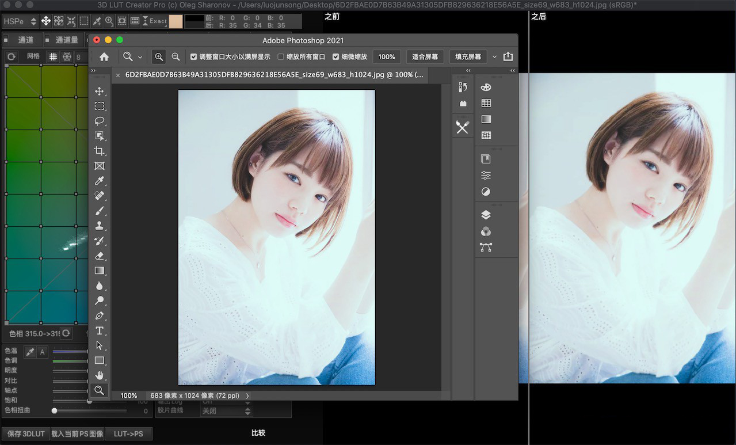Screen dimensions: 736x445
Task: Select the Zoom tool in Photoshop toolbar
Action: [100, 390]
